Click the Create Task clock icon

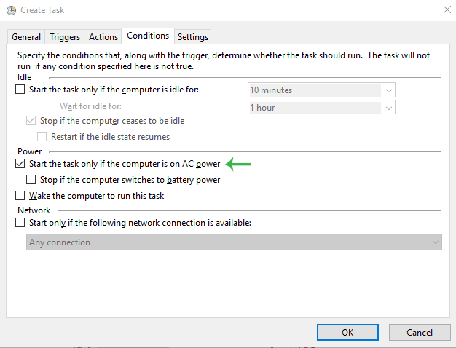[11, 10]
